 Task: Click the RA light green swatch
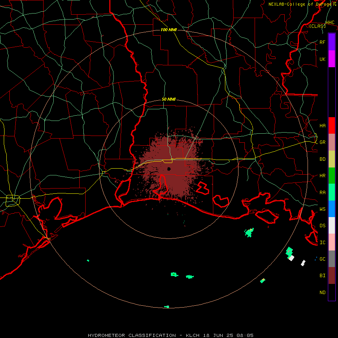[x=332, y=192]
